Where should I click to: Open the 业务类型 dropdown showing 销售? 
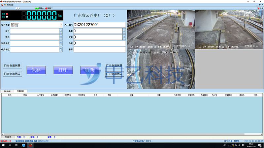pos(61,25)
